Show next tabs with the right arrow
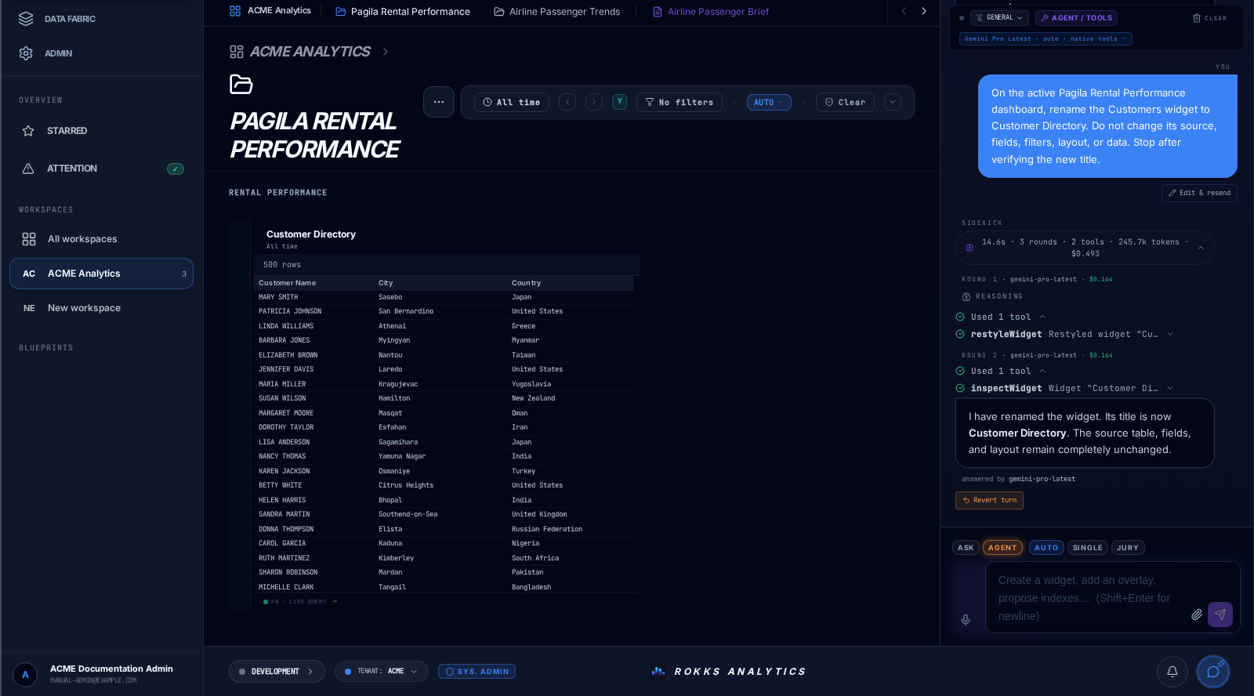This screenshot has height=696, width=1254. click(924, 11)
